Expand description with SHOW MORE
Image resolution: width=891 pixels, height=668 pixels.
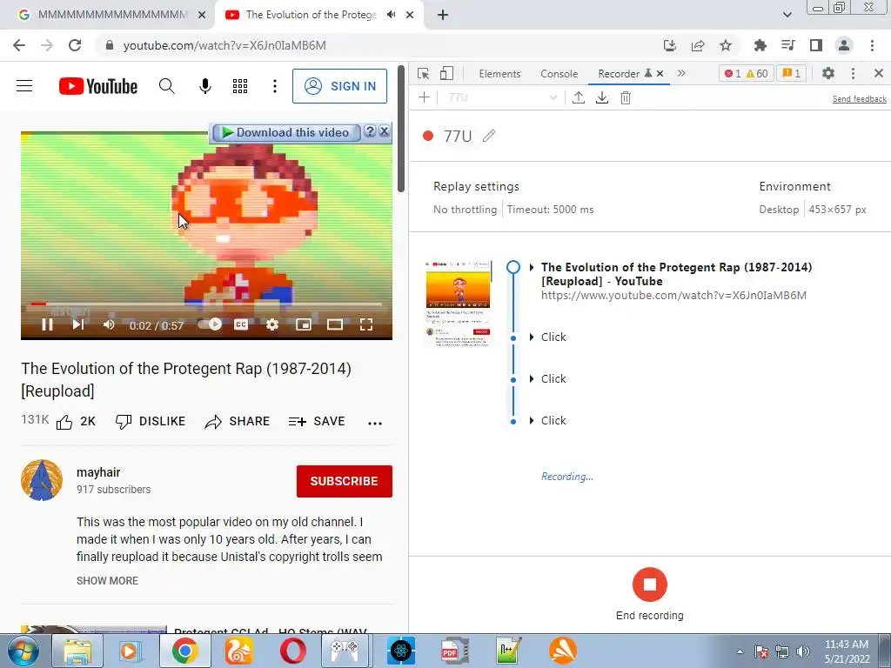[x=107, y=580]
